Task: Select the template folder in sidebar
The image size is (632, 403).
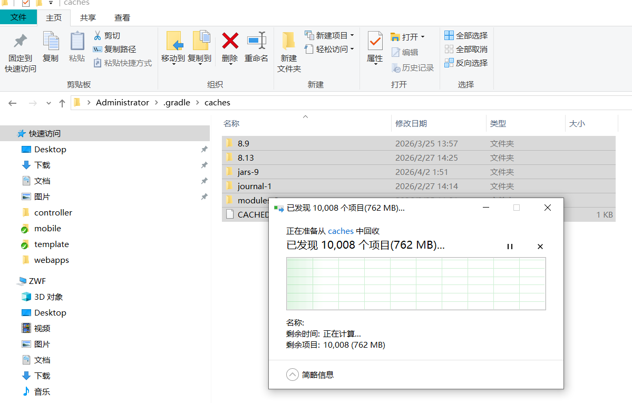Action: (x=45, y=244)
